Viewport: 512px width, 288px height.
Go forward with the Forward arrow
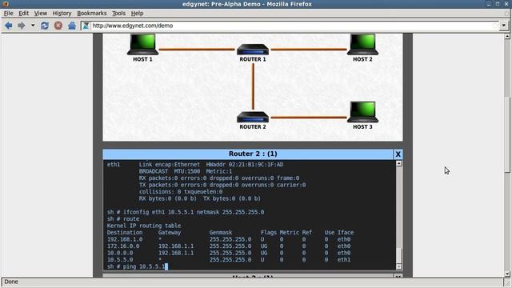pyautogui.click(x=22, y=26)
